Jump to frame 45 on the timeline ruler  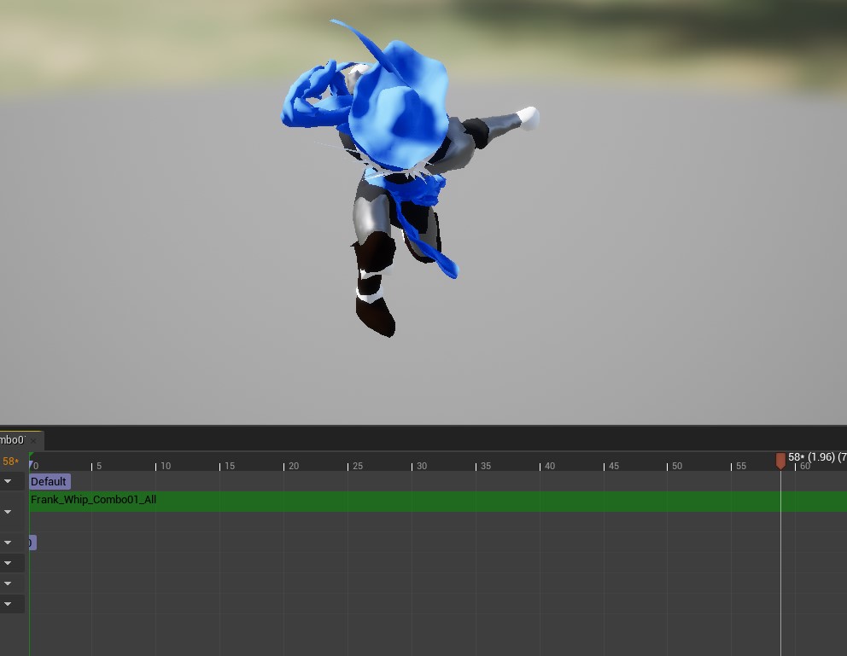coord(605,466)
